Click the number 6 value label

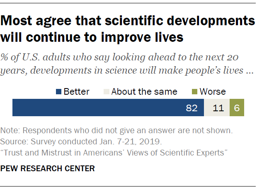pyautogui.click(x=237, y=108)
